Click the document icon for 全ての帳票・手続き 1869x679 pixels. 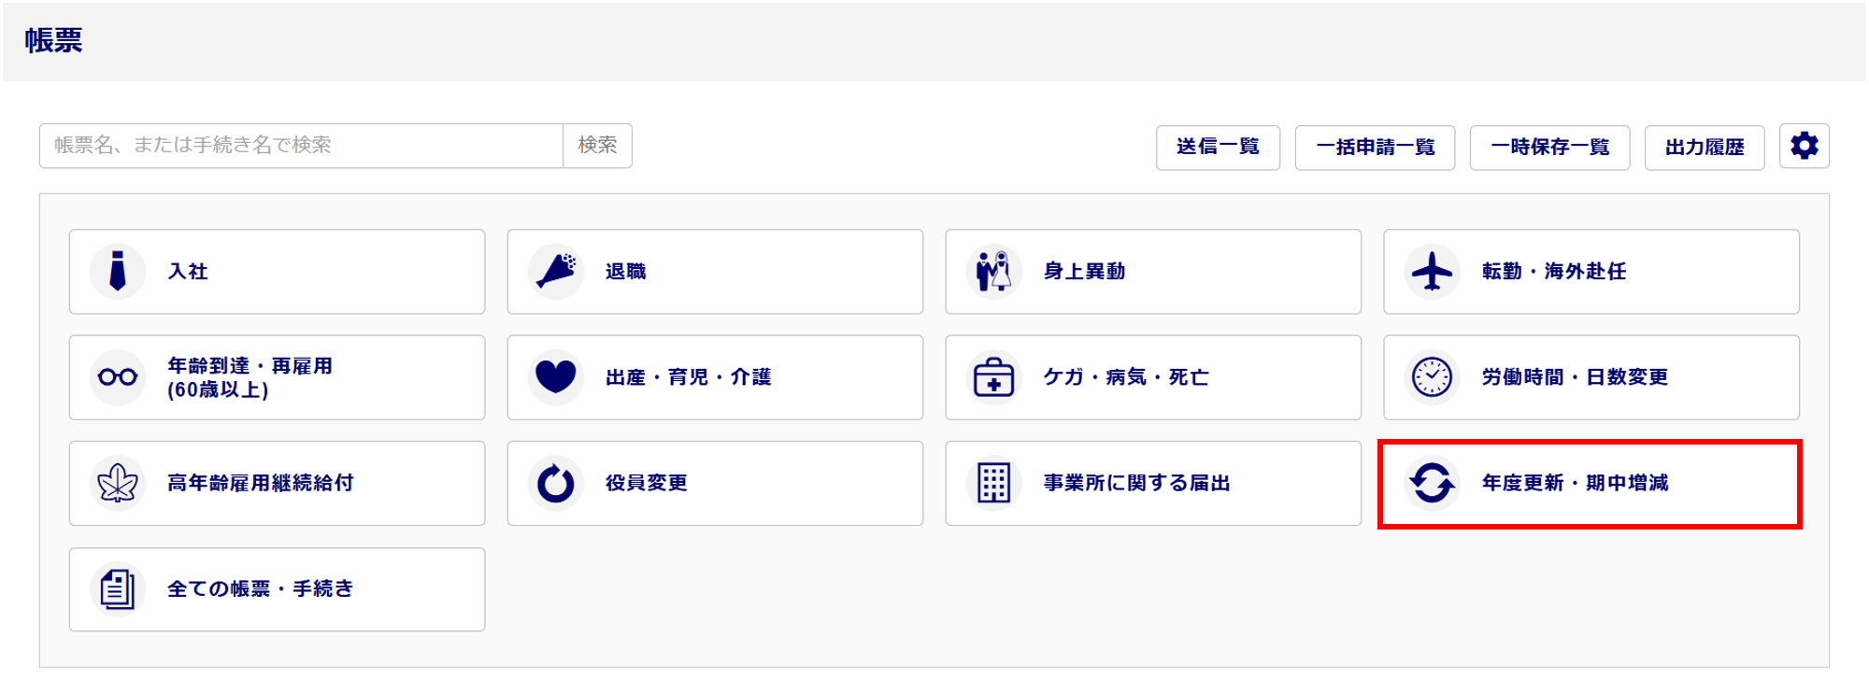(x=118, y=589)
